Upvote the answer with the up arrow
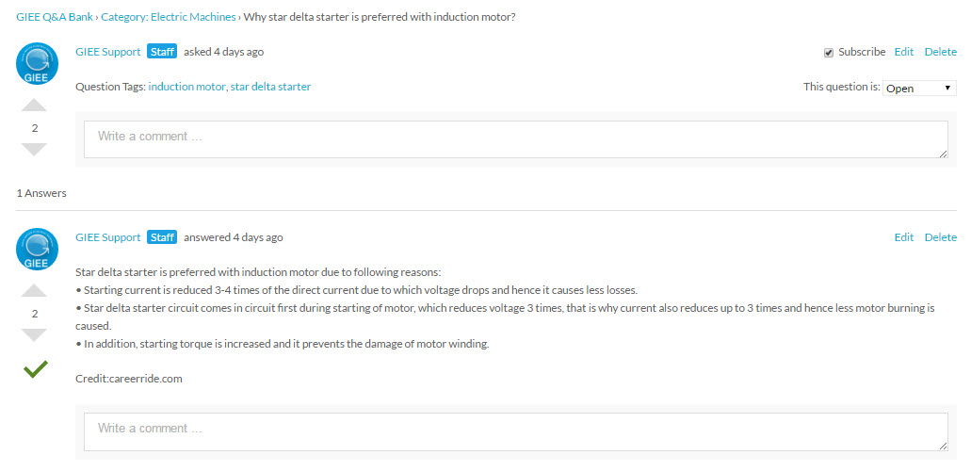 point(34,290)
